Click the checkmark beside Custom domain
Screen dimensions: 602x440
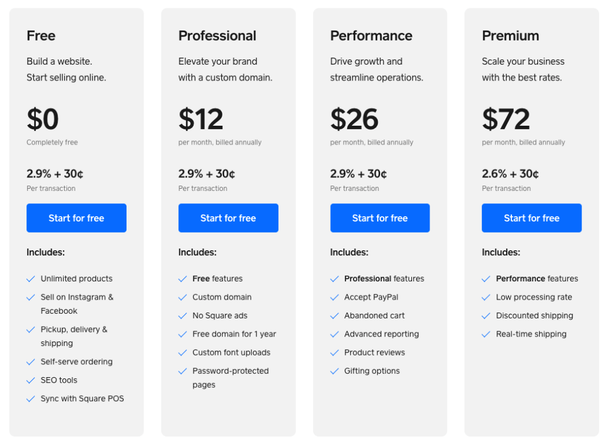coord(182,297)
